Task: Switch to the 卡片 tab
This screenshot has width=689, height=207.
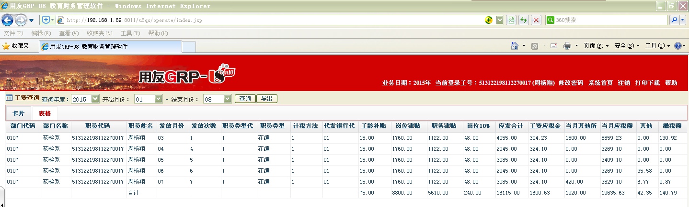Action: [18, 114]
